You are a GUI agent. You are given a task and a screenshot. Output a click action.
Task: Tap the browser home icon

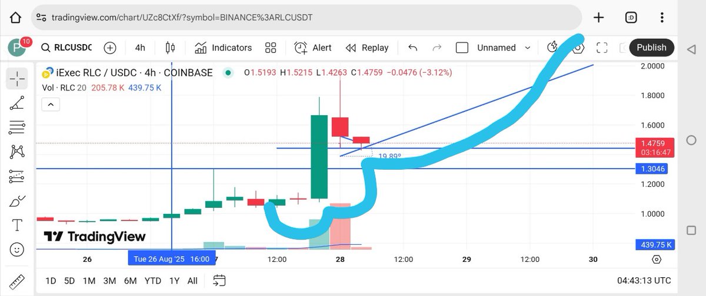click(16, 18)
